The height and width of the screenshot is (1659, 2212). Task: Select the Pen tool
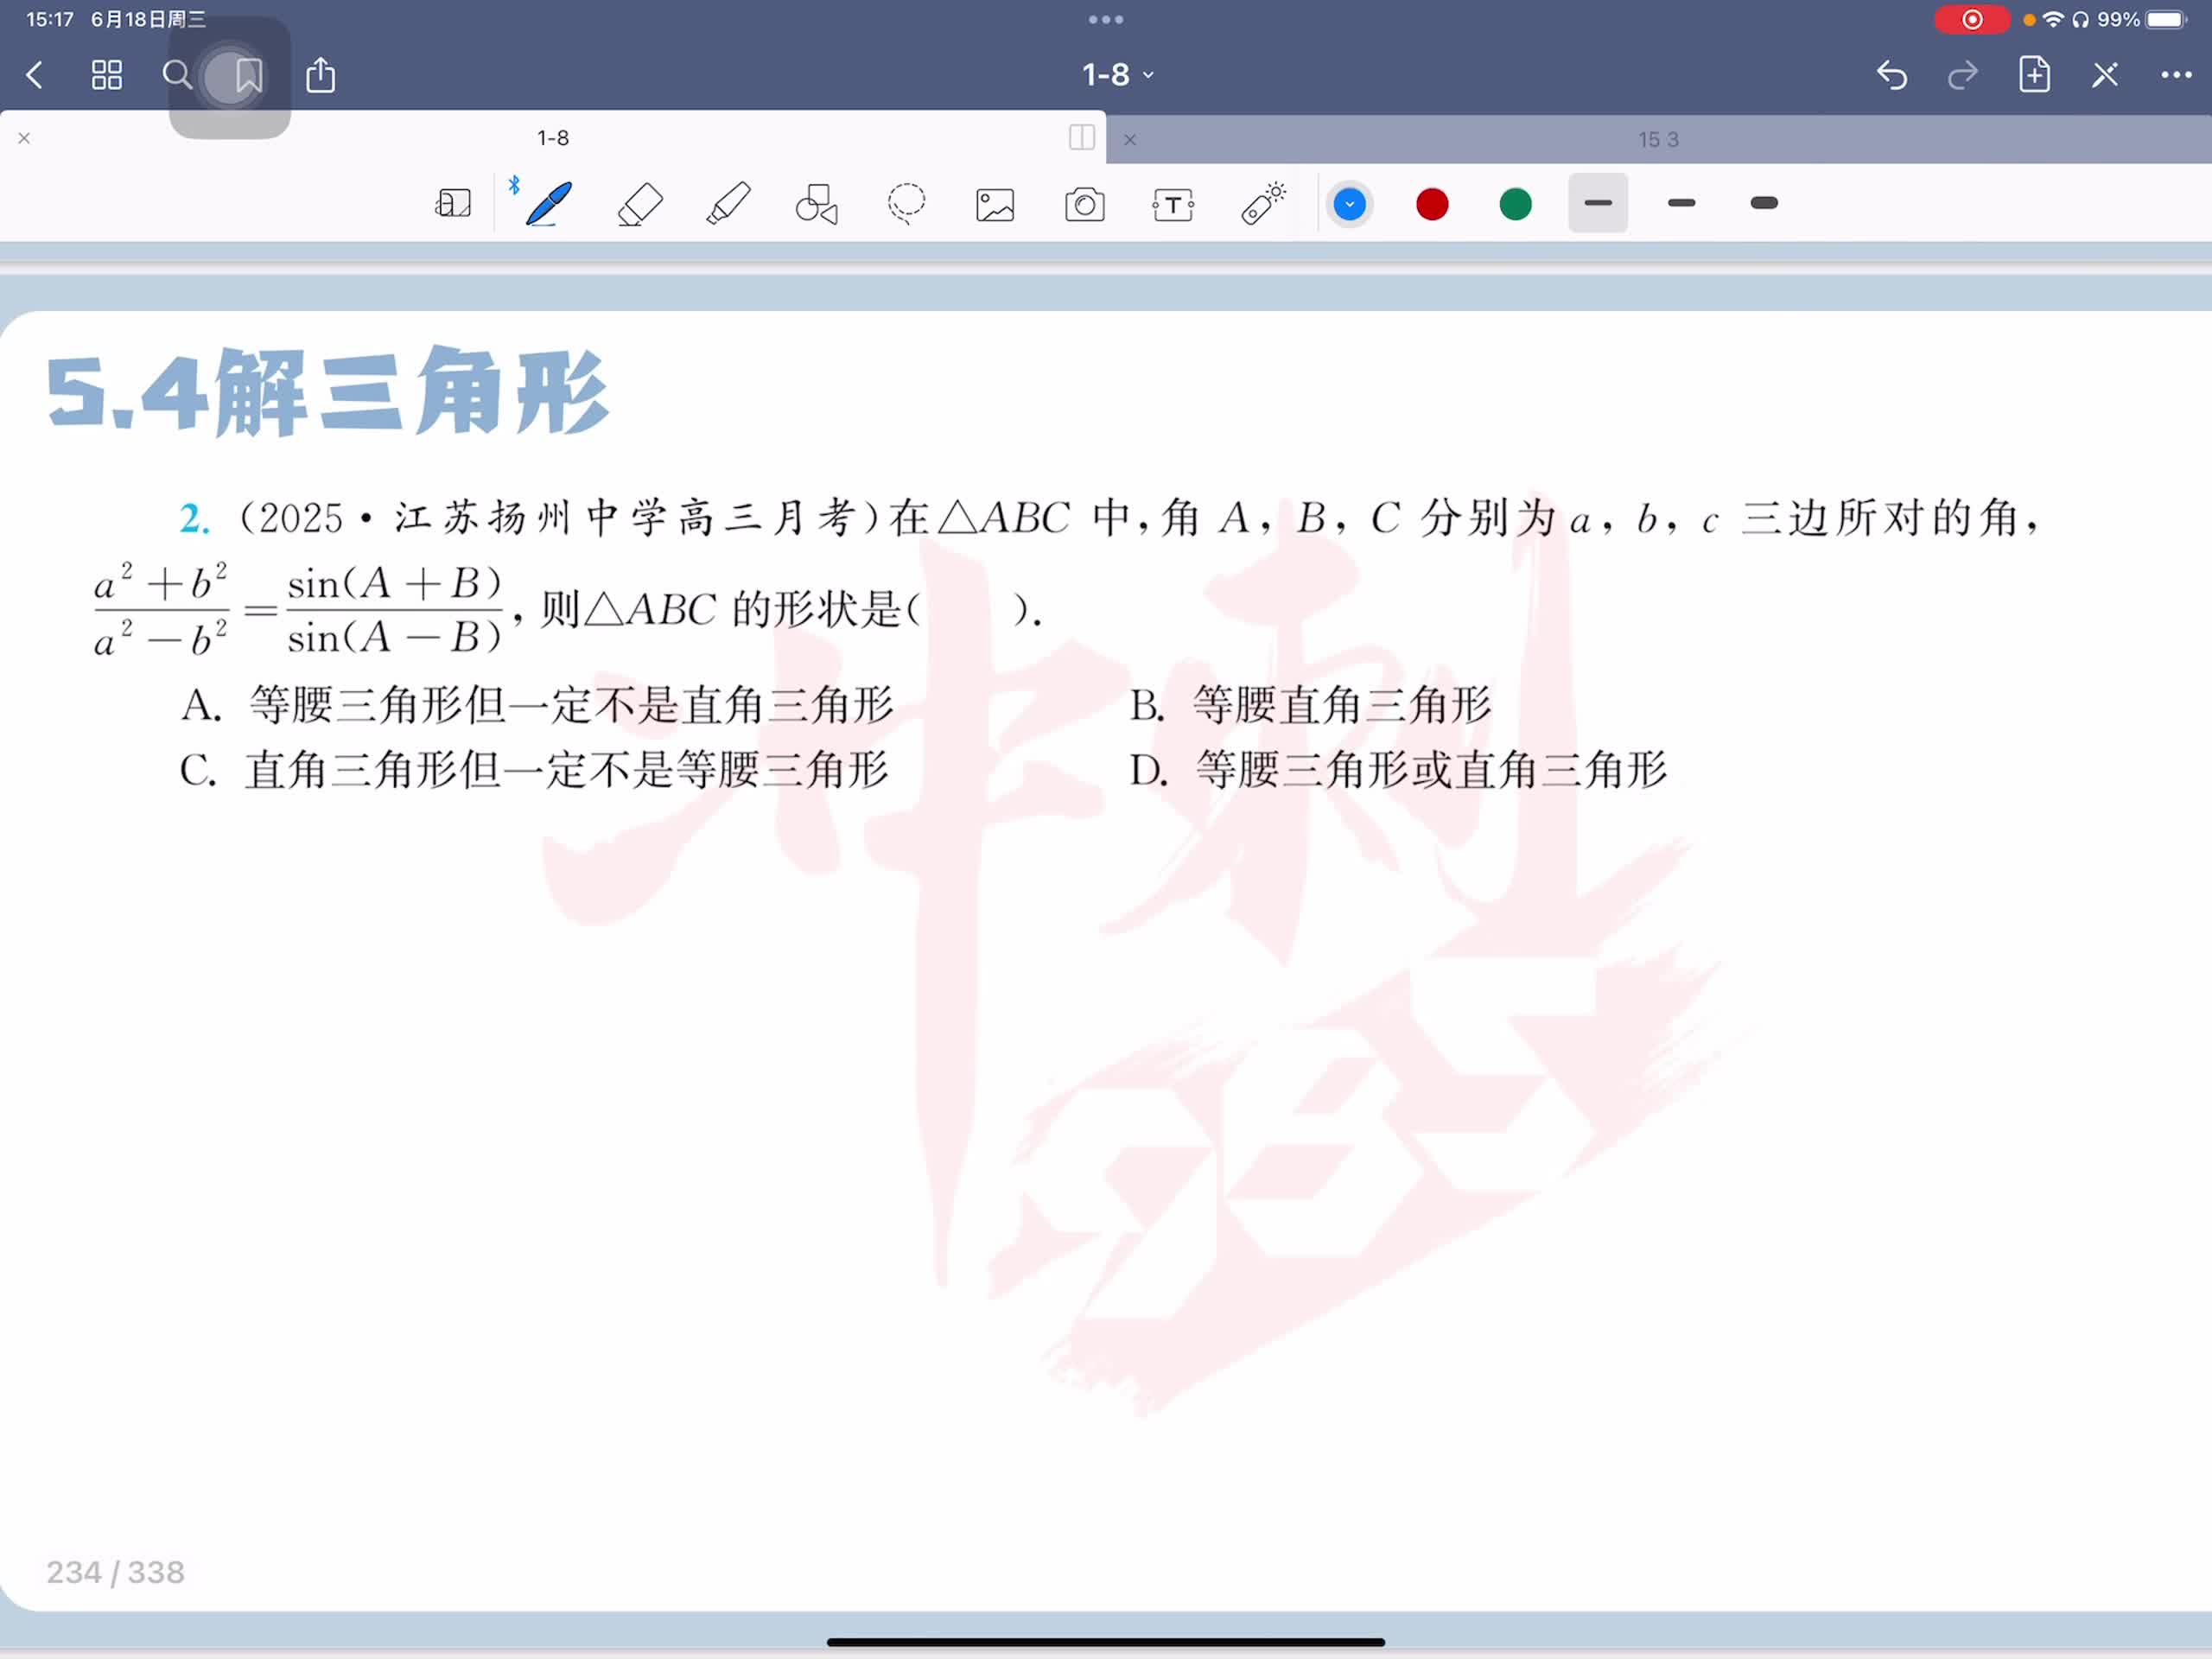(548, 204)
